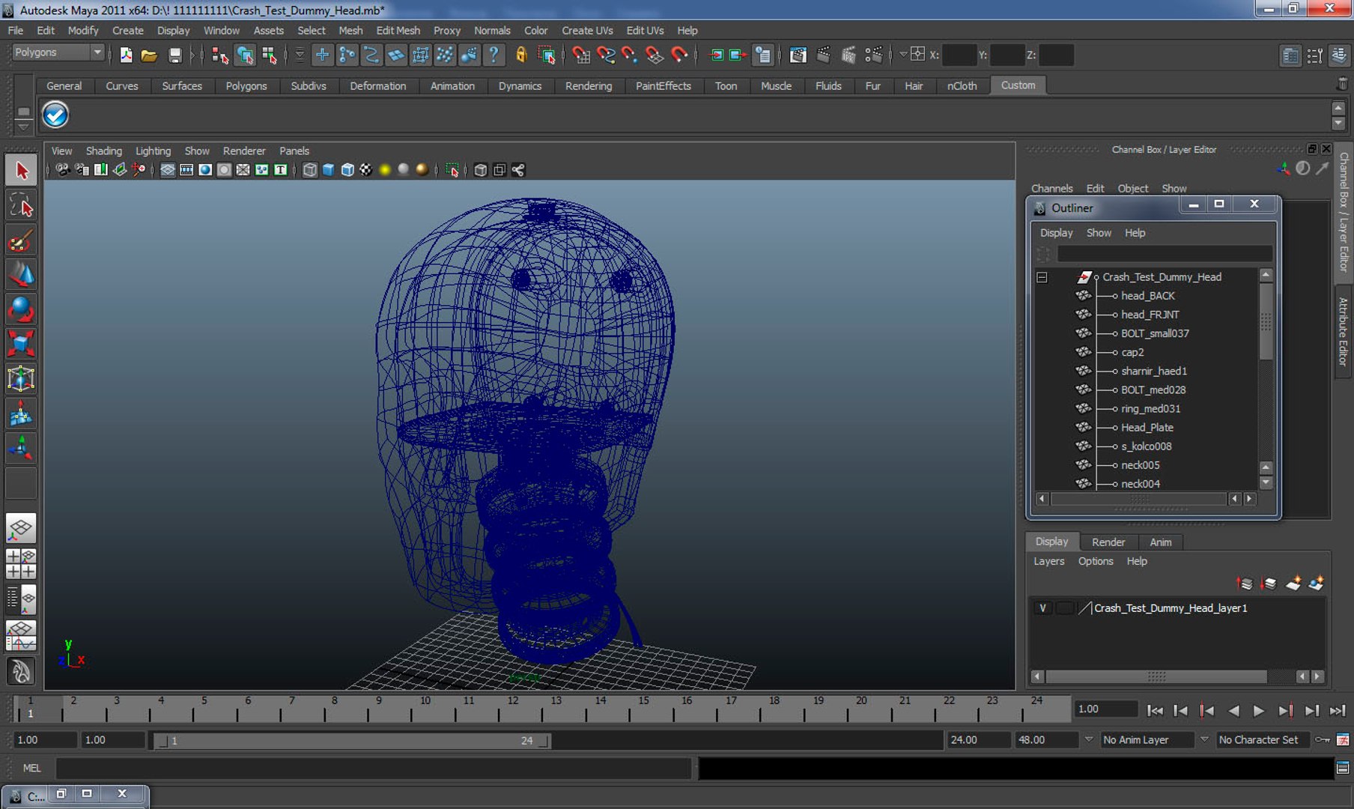Click frame 12 on the time slider
Image resolution: width=1354 pixels, height=809 pixels.
click(513, 708)
